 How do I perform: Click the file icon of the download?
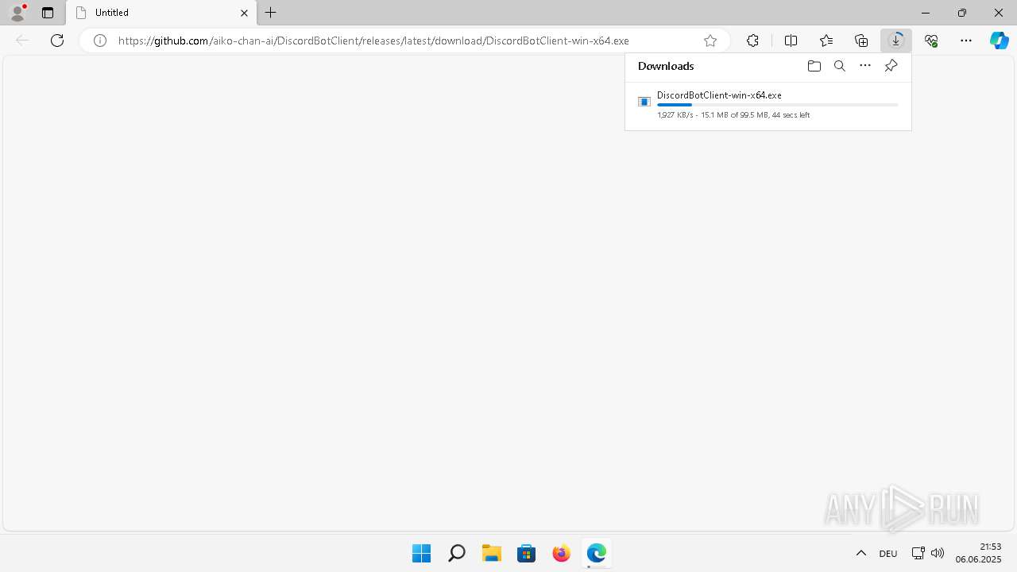tap(644, 102)
